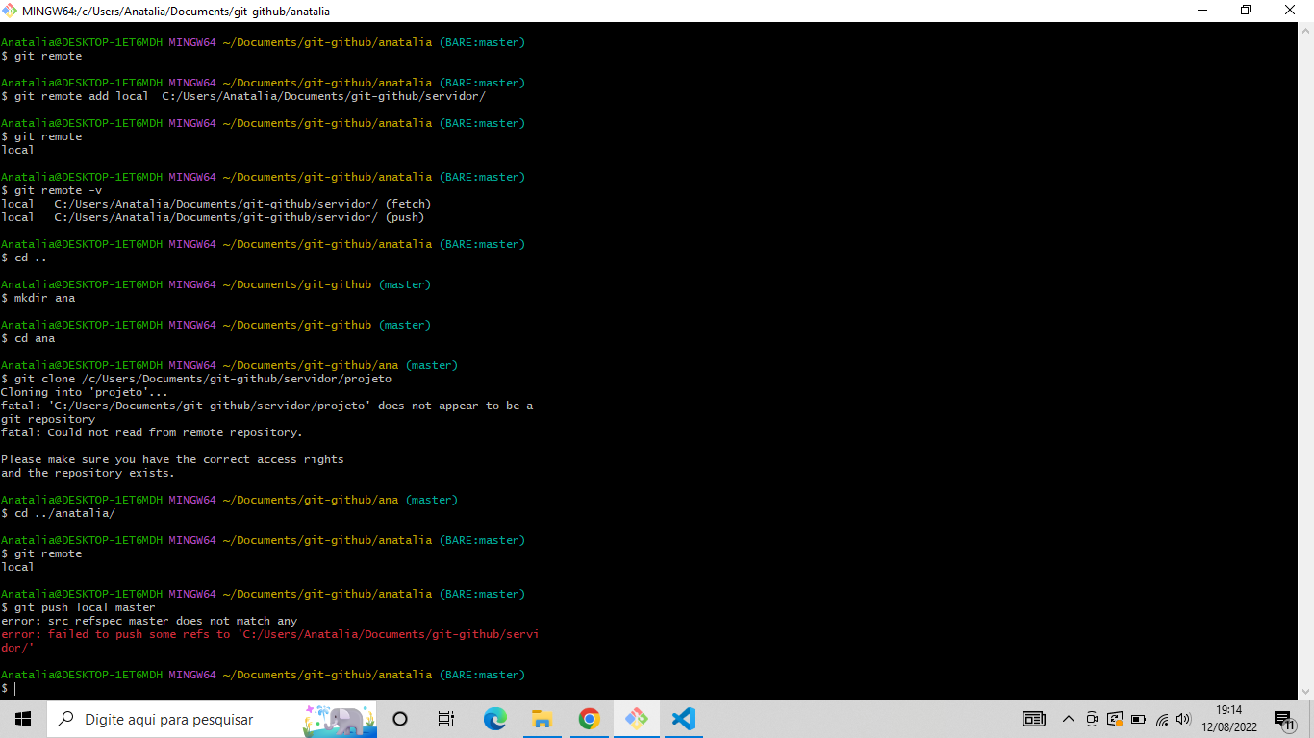This screenshot has height=738, width=1314.
Task: Open the Windows Start menu
Action: pyautogui.click(x=23, y=719)
